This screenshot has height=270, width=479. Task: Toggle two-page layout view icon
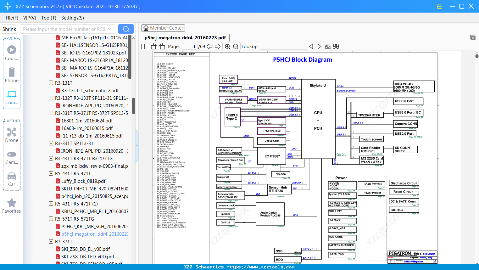tap(144, 47)
